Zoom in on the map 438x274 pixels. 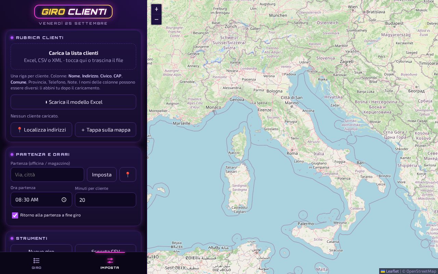click(156, 9)
